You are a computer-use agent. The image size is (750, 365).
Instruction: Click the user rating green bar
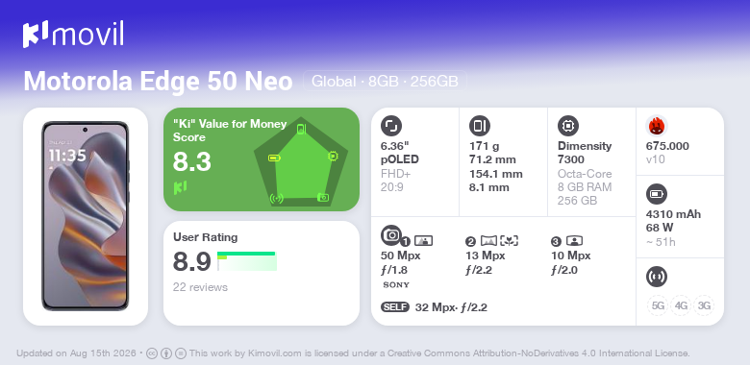pos(247,261)
